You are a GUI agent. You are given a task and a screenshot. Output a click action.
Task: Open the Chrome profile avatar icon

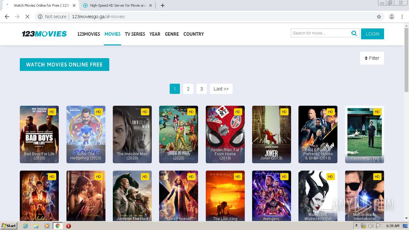(x=391, y=17)
